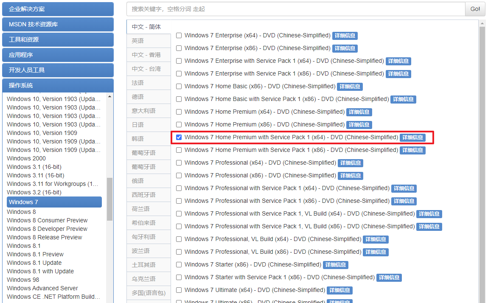Select the Windows 7 Ultimate (x64) checkbox
This screenshot has width=488, height=303.
[179, 290]
